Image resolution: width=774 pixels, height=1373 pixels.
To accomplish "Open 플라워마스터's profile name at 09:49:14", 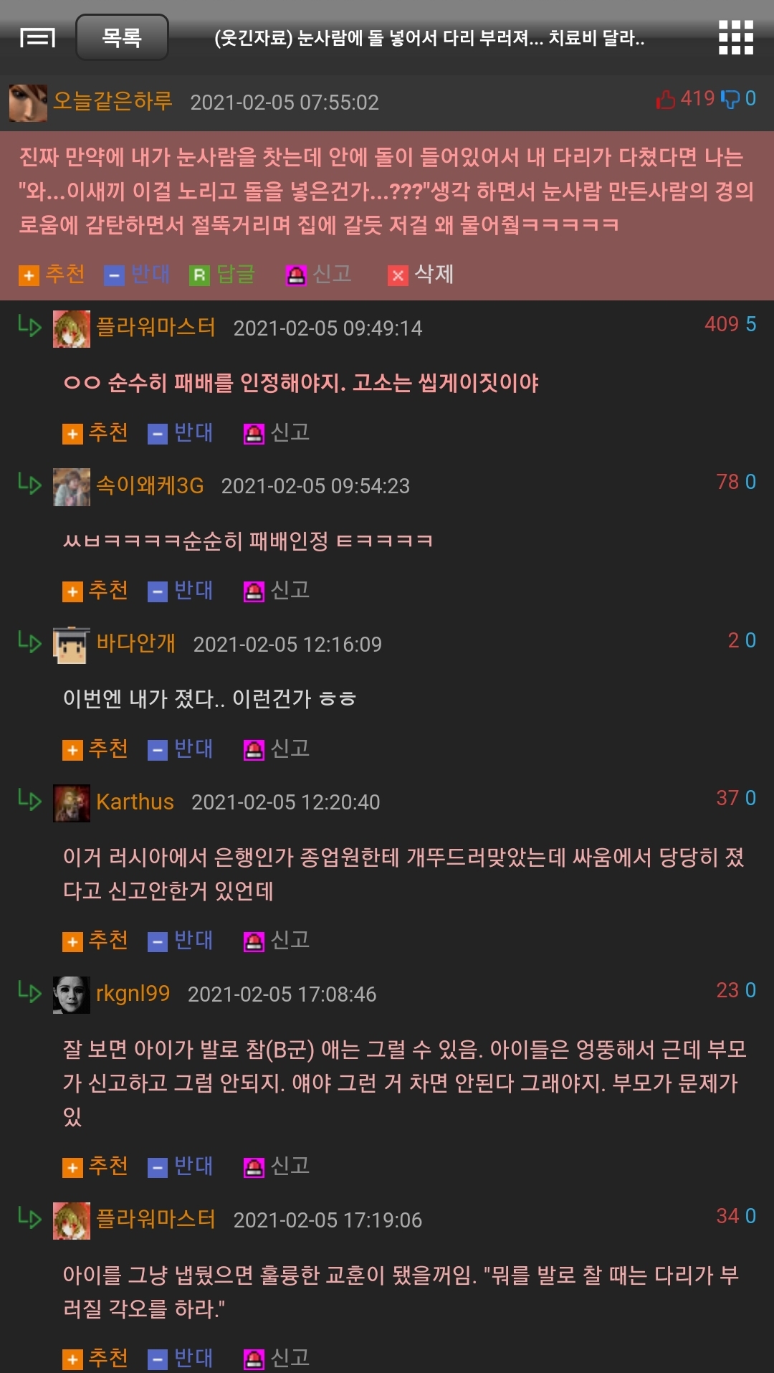I will [156, 328].
